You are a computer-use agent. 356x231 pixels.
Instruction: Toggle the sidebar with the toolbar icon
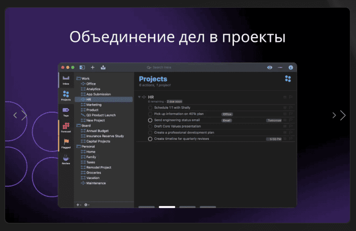click(82, 67)
